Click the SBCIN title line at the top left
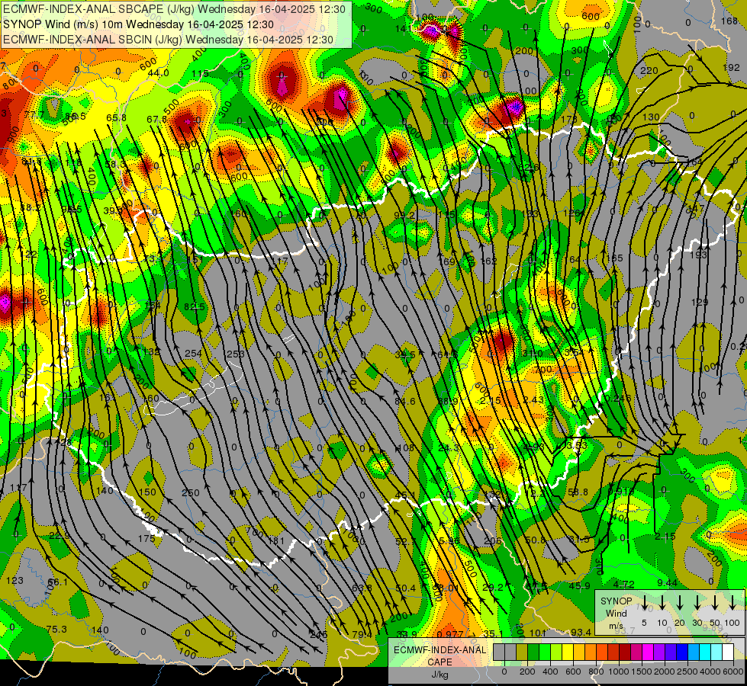Image resolution: width=747 pixels, height=686 pixels. point(168,40)
